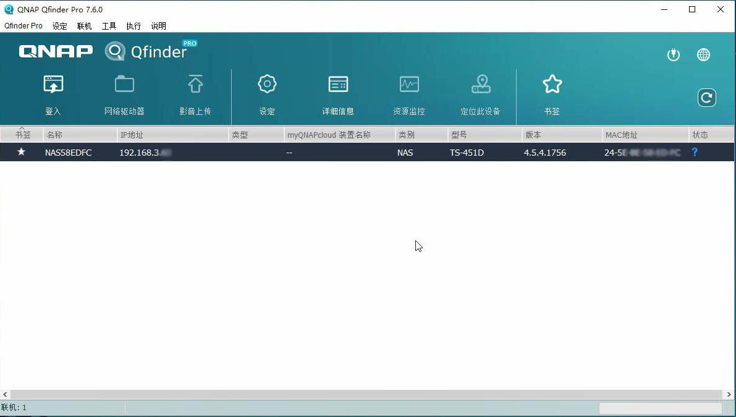Sort by 名称 column header
Viewport: 736px width, 417px height.
pyautogui.click(x=80, y=135)
